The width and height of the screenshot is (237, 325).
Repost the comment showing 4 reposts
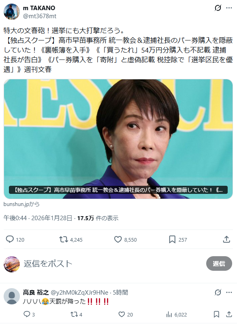click(x=77, y=314)
